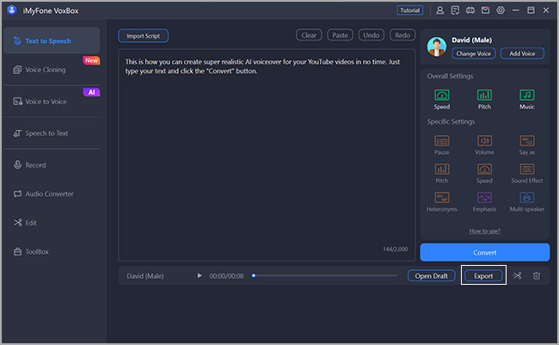
Task: Open the settings gear icon in title bar
Action: click(501, 10)
